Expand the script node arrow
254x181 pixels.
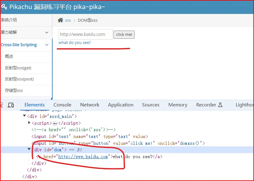coord(29,123)
